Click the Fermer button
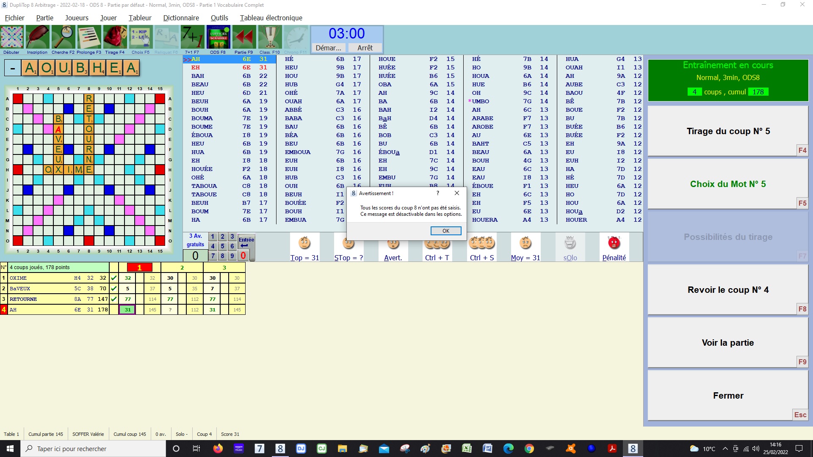This screenshot has height=457, width=813. pos(727,396)
